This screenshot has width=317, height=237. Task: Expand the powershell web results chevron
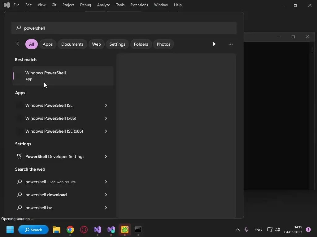[106, 182]
